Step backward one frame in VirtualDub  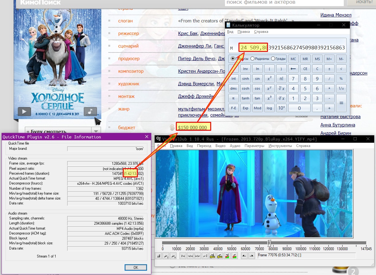pos(190,256)
